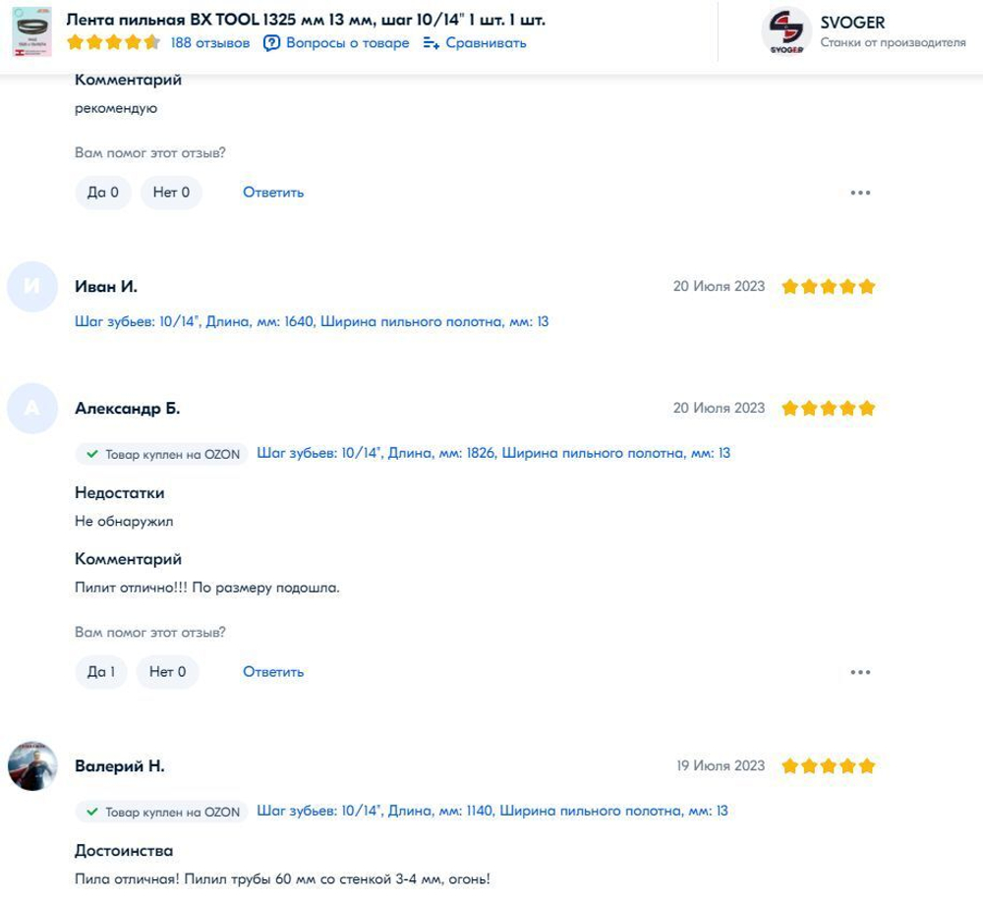983x900 pixels.
Task: Click the product star rating in header
Action: click(x=113, y=43)
